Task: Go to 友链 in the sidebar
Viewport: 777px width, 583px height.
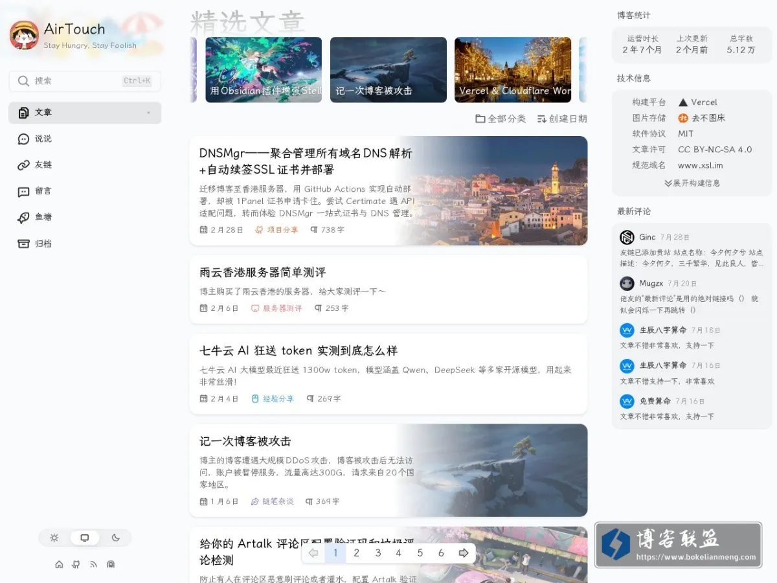Action: click(85, 165)
